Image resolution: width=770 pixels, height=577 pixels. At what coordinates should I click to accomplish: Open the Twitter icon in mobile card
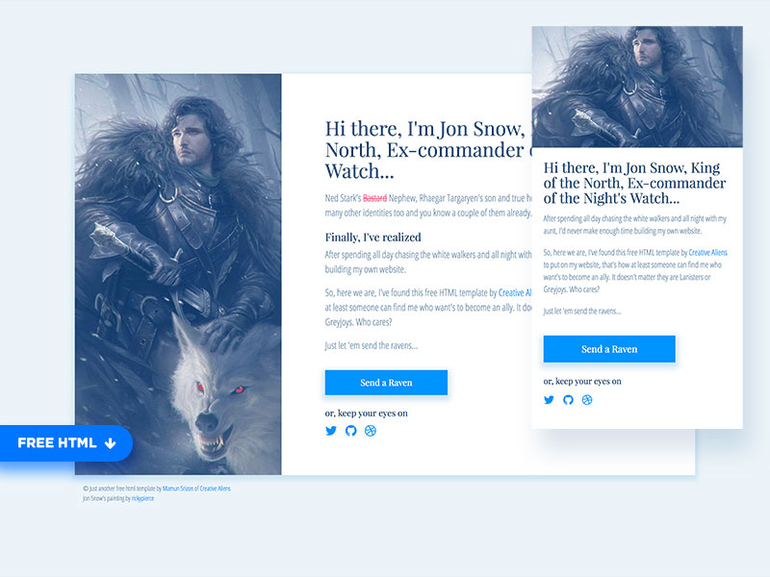tap(549, 400)
